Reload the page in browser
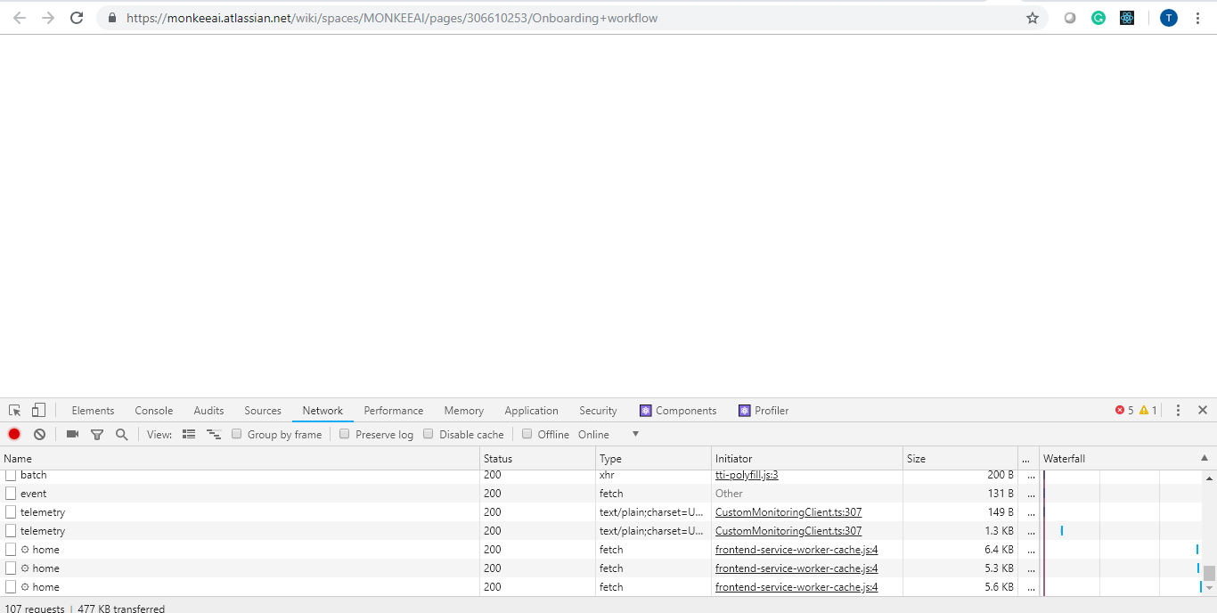The height and width of the screenshot is (613, 1217). pyautogui.click(x=77, y=18)
